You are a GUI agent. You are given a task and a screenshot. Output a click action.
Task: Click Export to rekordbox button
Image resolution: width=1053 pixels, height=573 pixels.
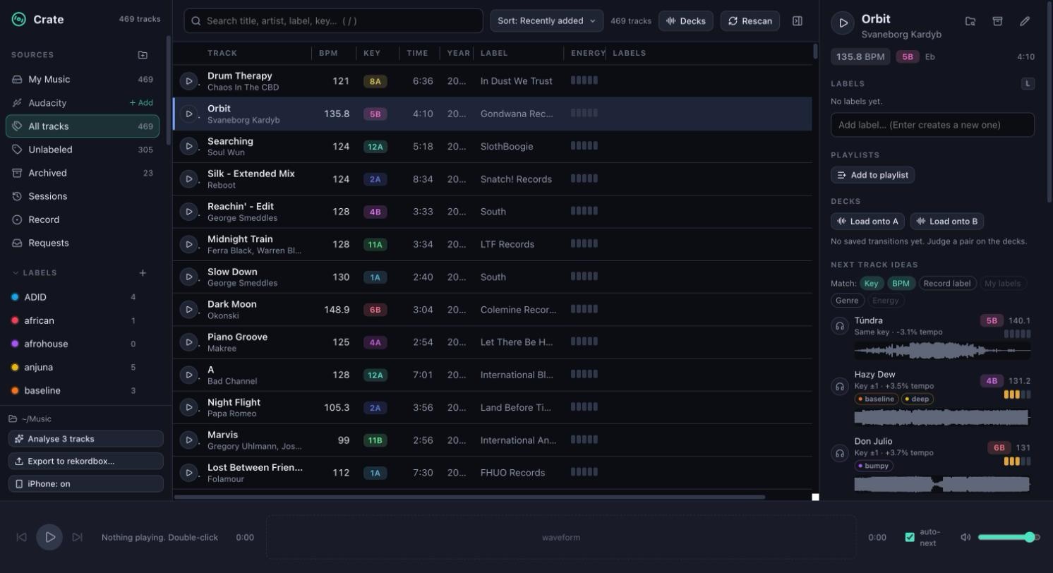86,461
